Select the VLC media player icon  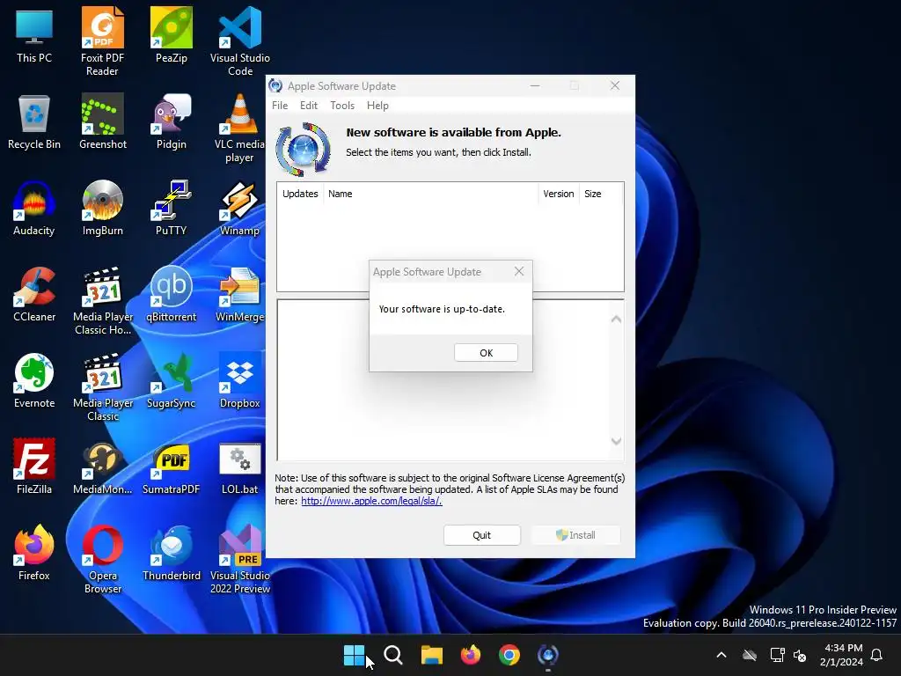point(239,128)
